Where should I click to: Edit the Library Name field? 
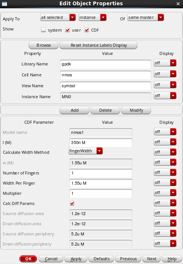106,64
